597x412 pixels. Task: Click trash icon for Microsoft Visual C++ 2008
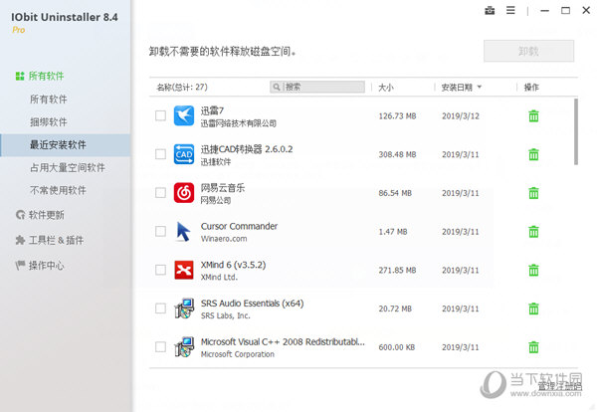(x=533, y=347)
